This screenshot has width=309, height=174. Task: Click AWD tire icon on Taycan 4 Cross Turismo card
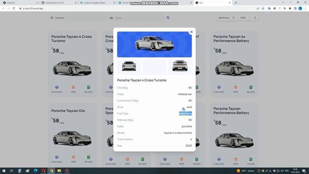click(x=73, y=87)
